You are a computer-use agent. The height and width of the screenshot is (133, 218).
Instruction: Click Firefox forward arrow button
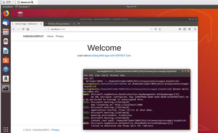pos(18,29)
